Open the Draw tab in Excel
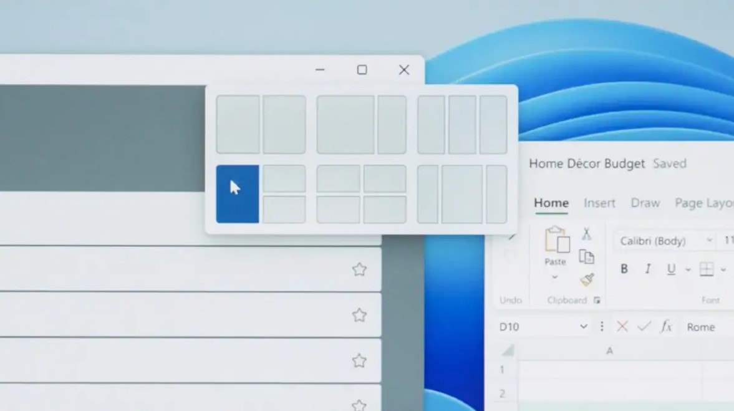The height and width of the screenshot is (411, 734). (x=645, y=203)
